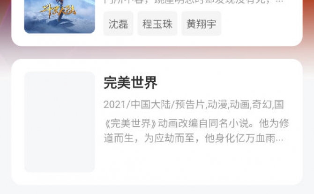Open the 斗罗大陆 poster thumbnail
Viewport: 314px width, 194px height.
(60, 16)
